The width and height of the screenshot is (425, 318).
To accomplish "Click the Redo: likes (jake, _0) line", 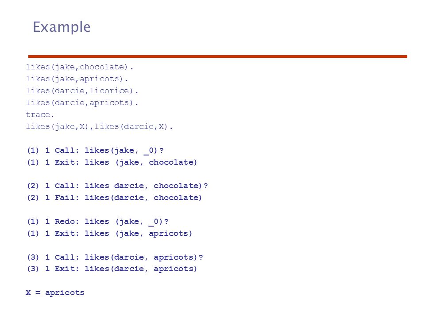I will tap(97, 222).
